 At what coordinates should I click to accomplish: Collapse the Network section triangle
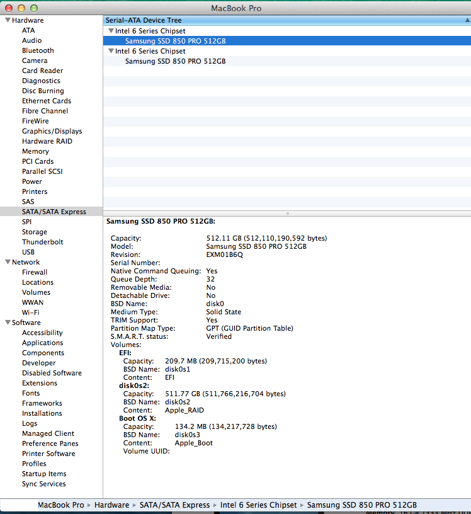[x=8, y=262]
